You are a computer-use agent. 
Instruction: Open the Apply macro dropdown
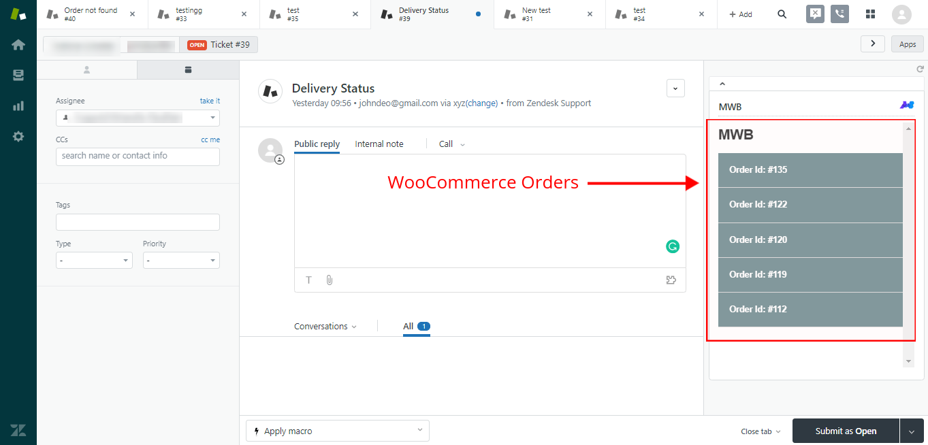click(x=338, y=431)
